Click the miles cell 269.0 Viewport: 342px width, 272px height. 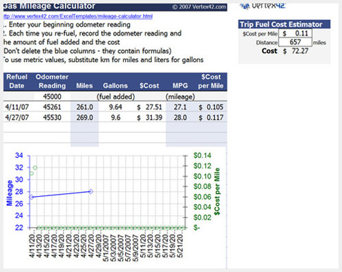coord(84,117)
